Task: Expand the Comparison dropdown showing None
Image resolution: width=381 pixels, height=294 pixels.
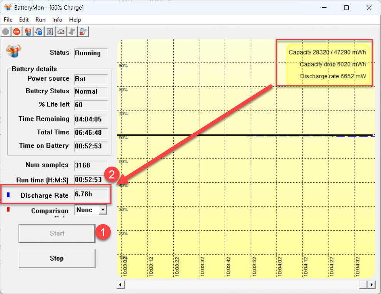Action: pos(103,210)
